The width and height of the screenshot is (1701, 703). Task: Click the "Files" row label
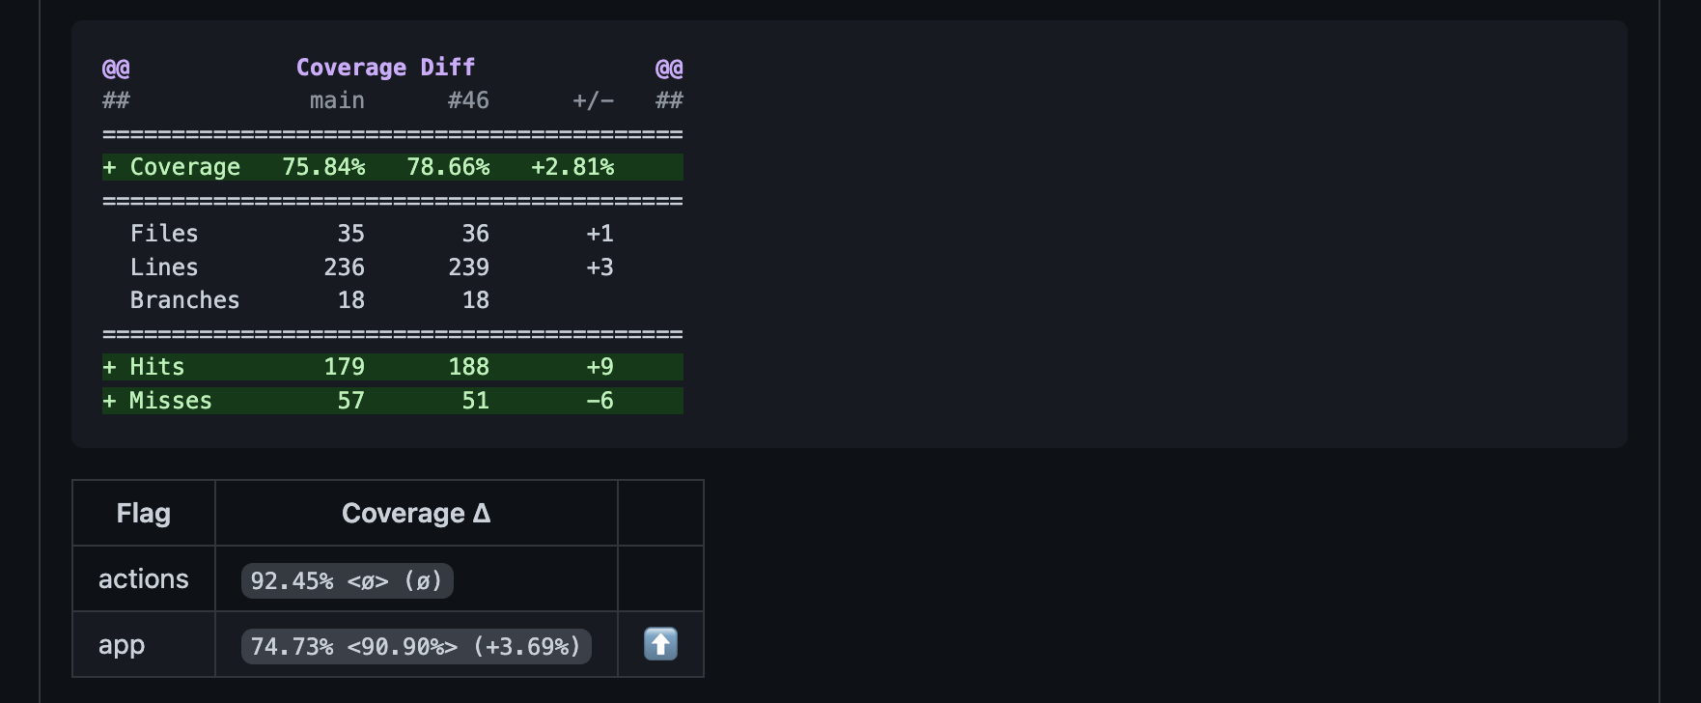pos(164,234)
